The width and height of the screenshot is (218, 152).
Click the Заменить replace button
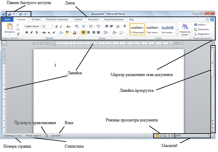(201, 29)
